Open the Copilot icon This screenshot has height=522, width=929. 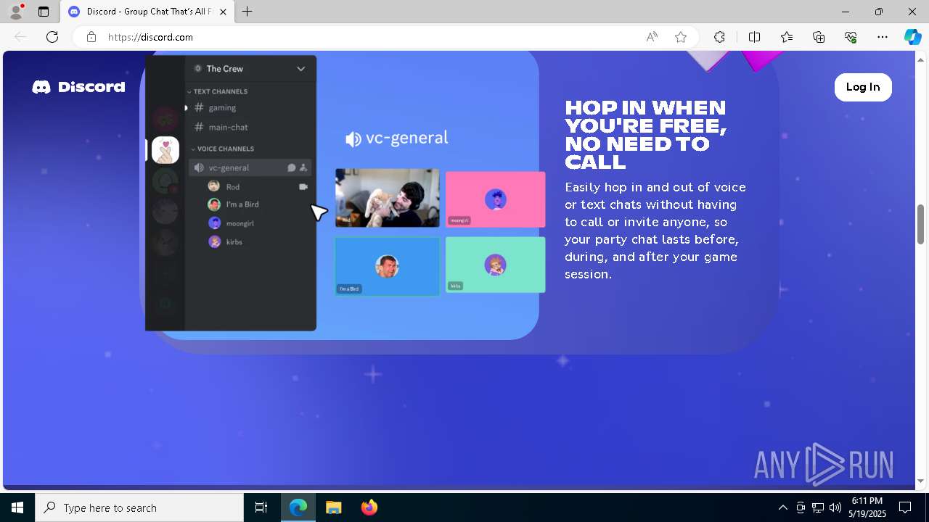point(912,37)
